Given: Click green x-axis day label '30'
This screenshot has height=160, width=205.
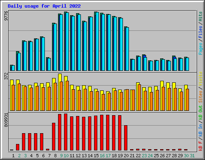Looking at the screenshot, I should click(x=186, y=156).
